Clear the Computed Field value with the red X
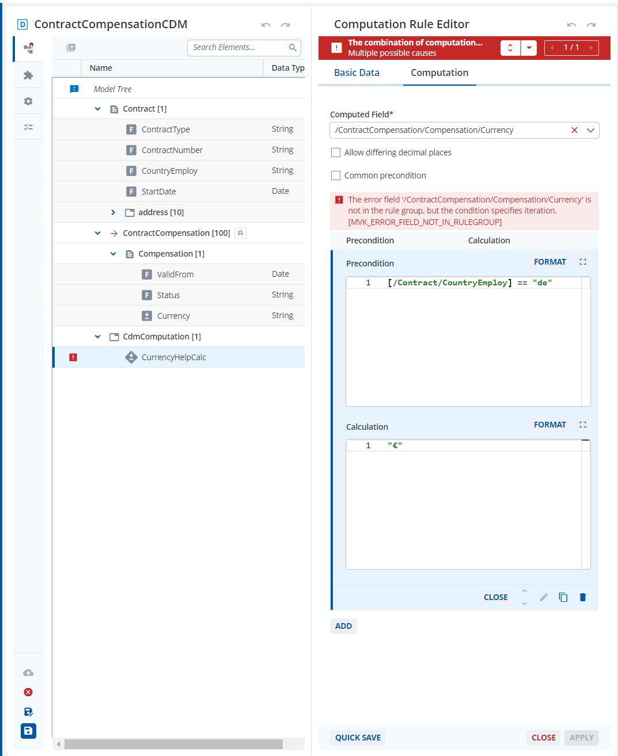This screenshot has width=618, height=756. click(x=574, y=130)
